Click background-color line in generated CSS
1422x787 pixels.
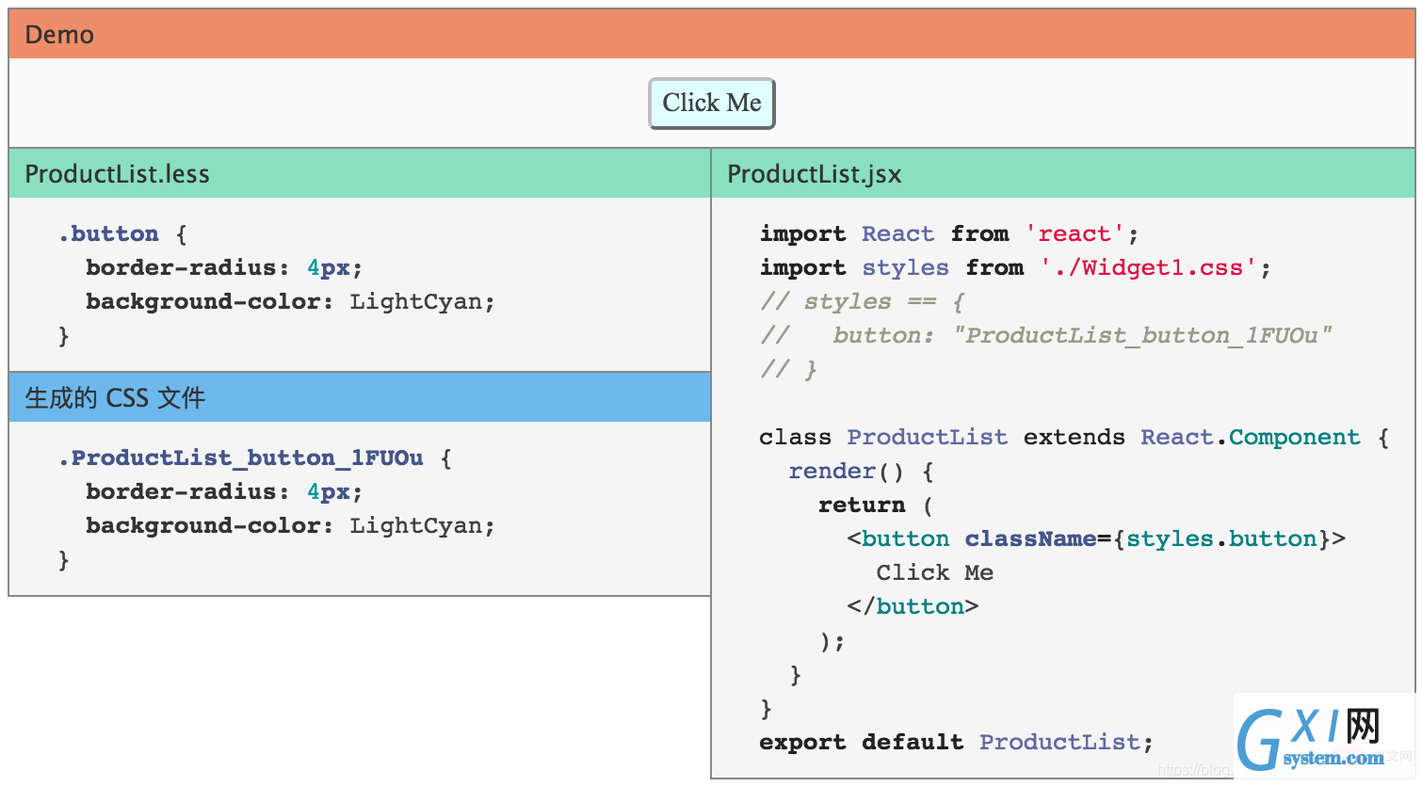point(290,525)
